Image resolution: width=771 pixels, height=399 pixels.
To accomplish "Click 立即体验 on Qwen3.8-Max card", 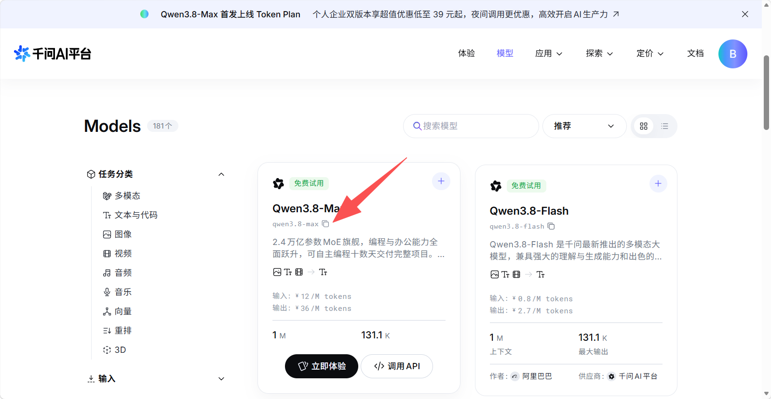I will click(322, 366).
